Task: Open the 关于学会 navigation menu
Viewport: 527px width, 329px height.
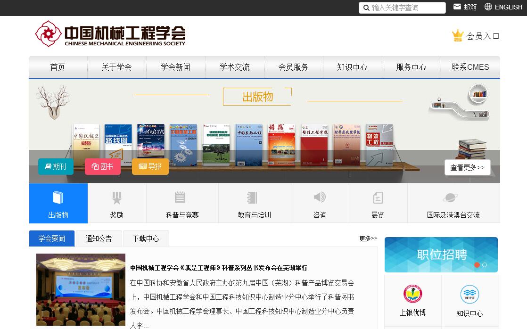Action: coord(116,67)
